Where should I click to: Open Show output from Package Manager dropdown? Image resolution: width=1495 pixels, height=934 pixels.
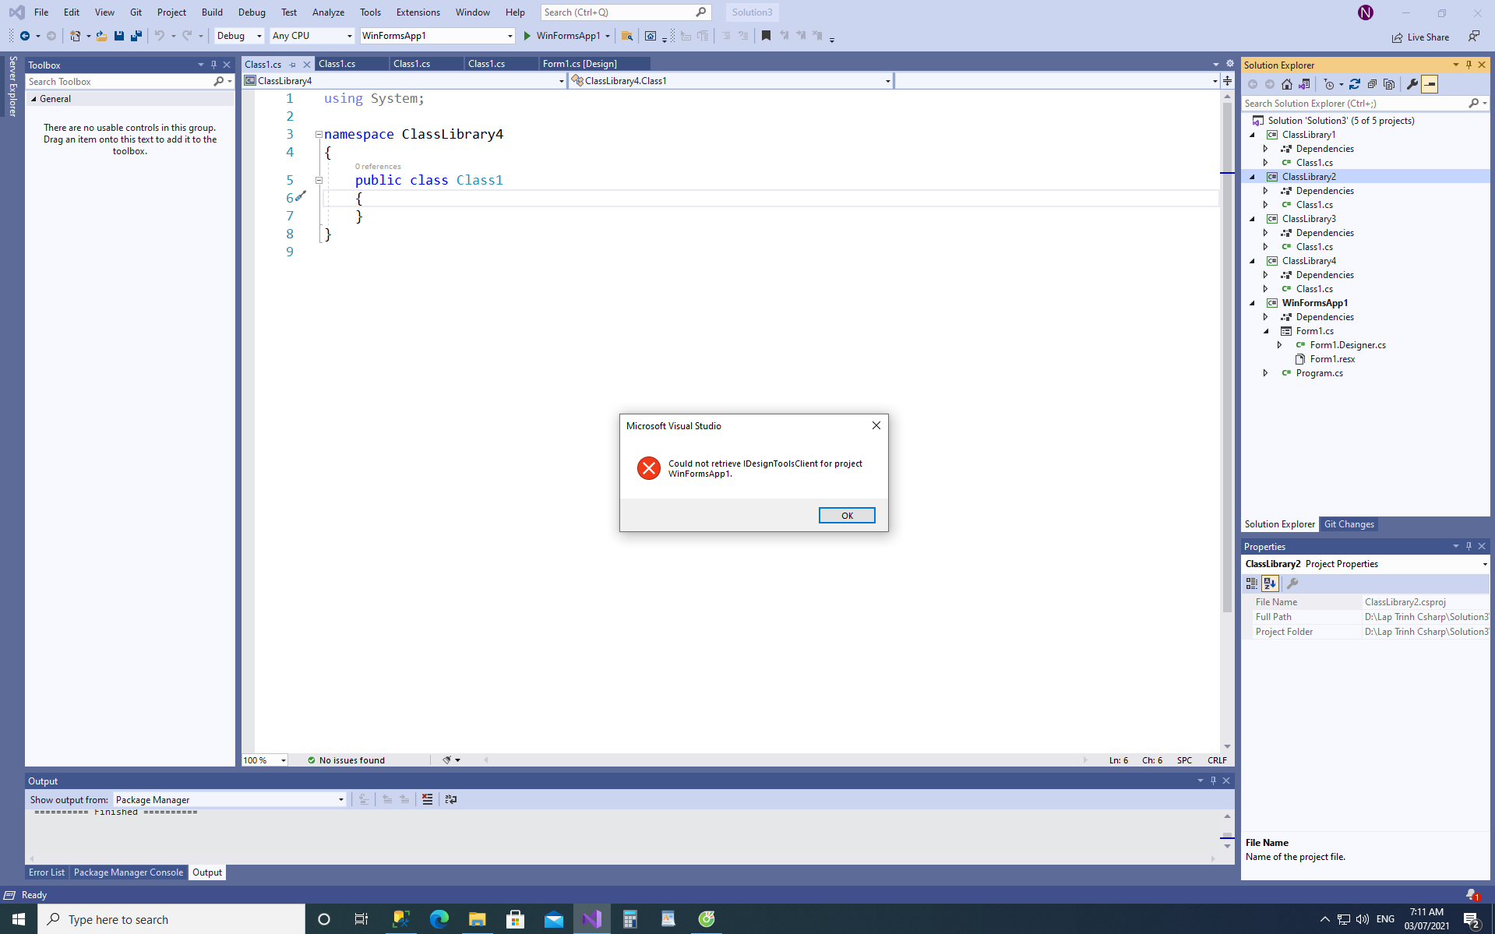click(229, 799)
